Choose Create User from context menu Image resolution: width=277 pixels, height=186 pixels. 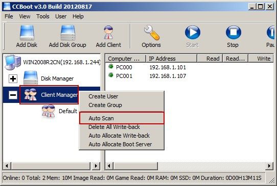122,96
